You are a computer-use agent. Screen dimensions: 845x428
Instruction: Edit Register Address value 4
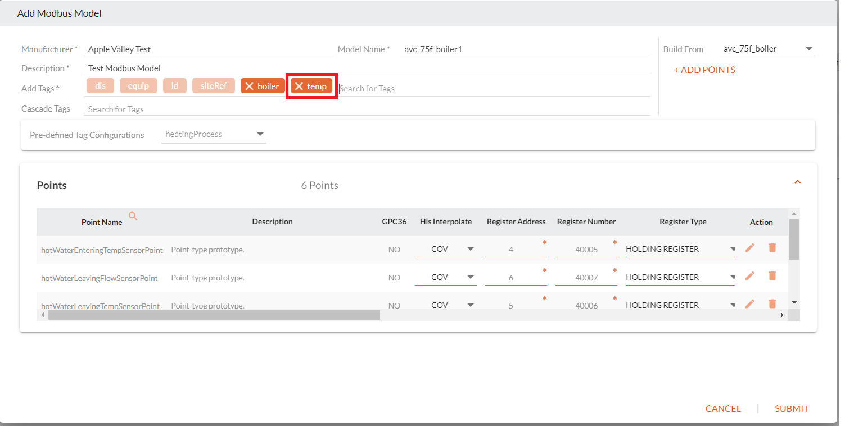pos(516,249)
